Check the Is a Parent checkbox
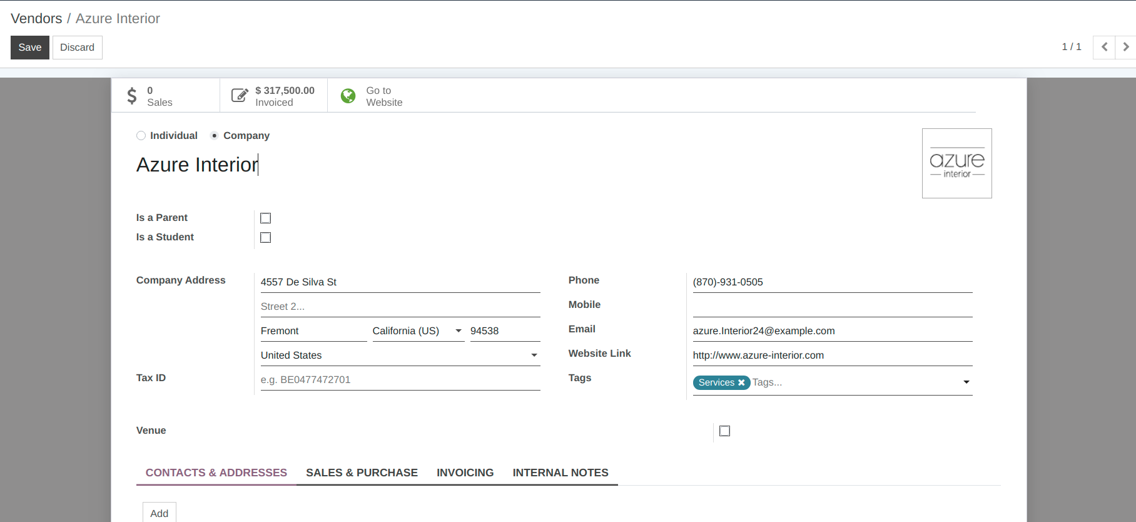This screenshot has height=522, width=1136. tap(266, 218)
